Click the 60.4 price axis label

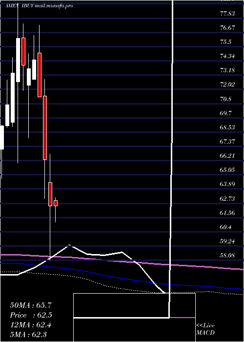[x=225, y=227]
